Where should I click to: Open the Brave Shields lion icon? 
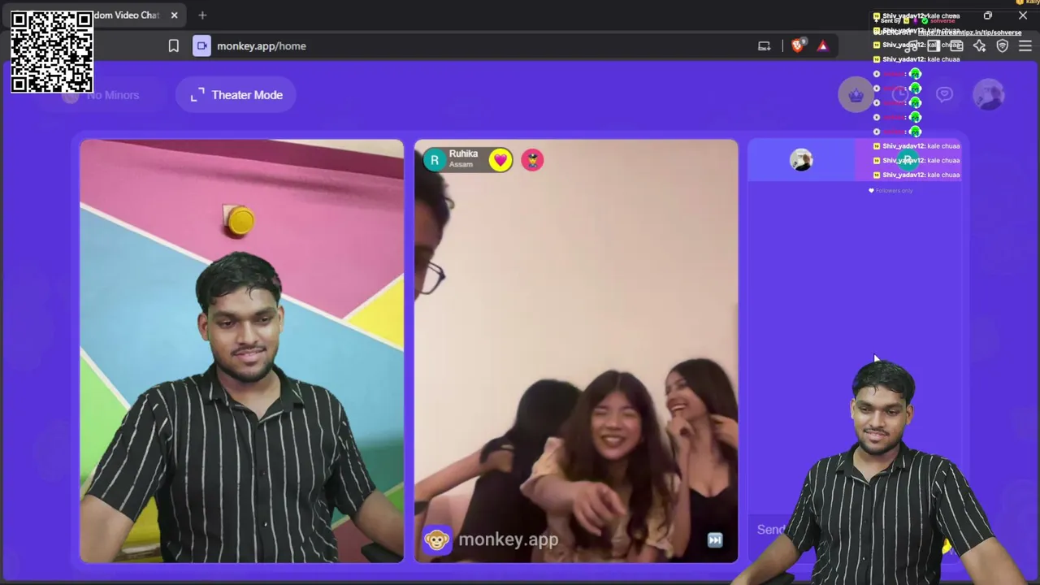click(797, 46)
